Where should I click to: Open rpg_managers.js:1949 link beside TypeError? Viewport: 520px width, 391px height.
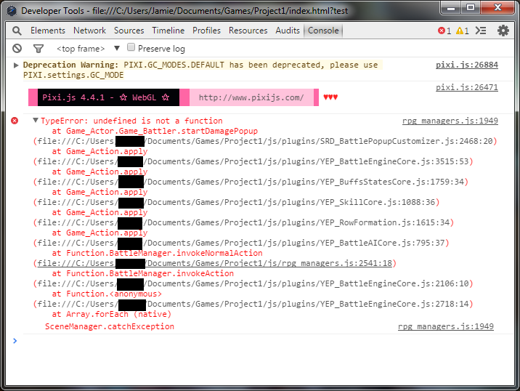point(450,121)
